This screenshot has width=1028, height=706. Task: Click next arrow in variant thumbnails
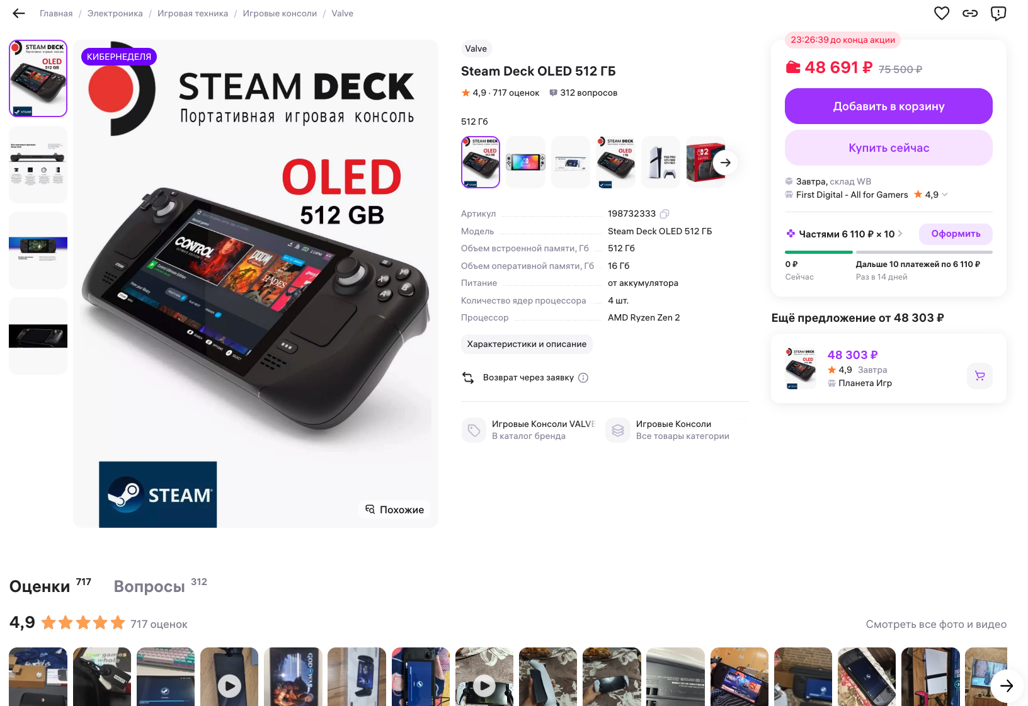pos(726,162)
